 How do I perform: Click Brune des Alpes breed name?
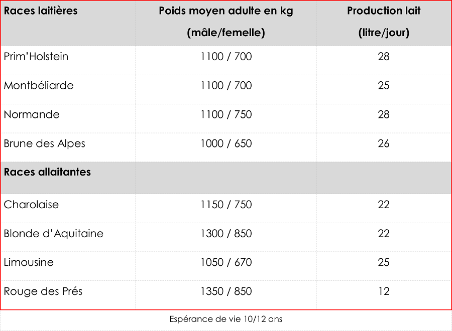click(x=44, y=143)
